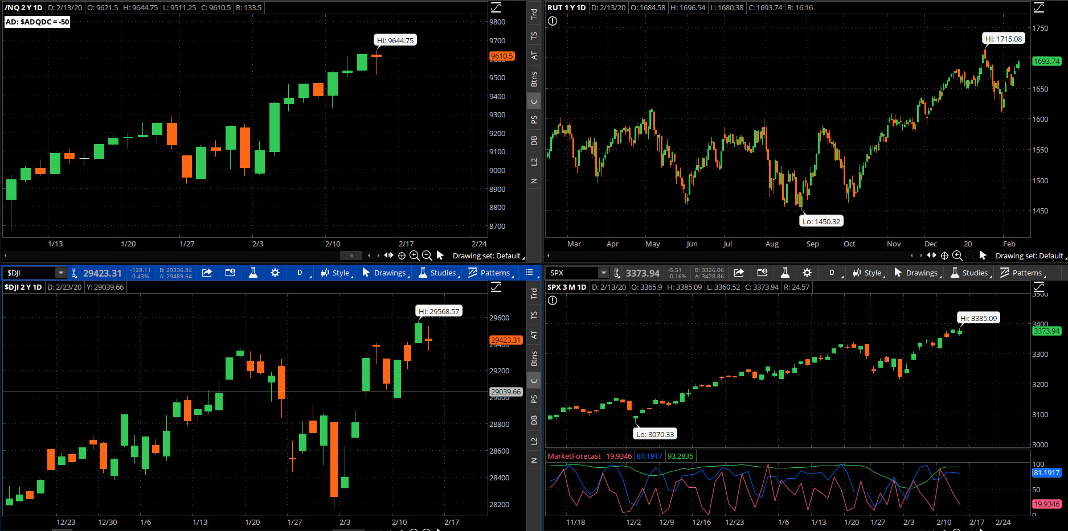Viewport: 1068px width, 531px height.
Task: Toggle the Trd sidebar button beside /NQ chart
Action: 534,14
